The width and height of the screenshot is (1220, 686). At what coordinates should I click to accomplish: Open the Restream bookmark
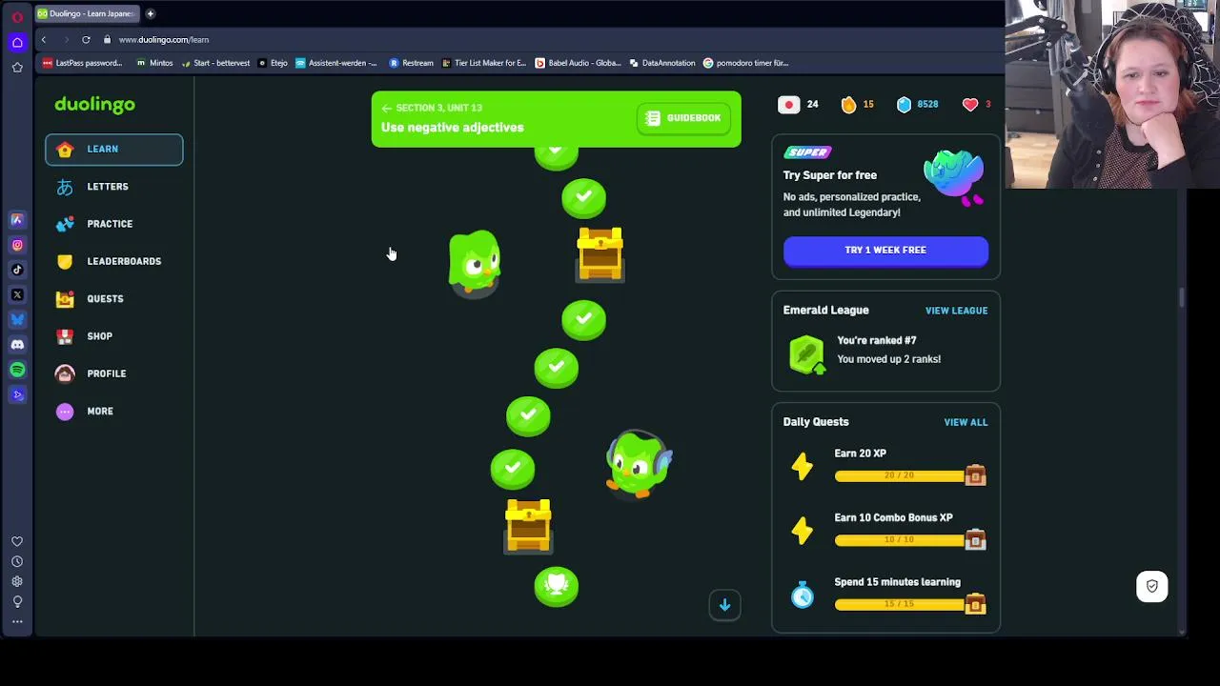(411, 63)
